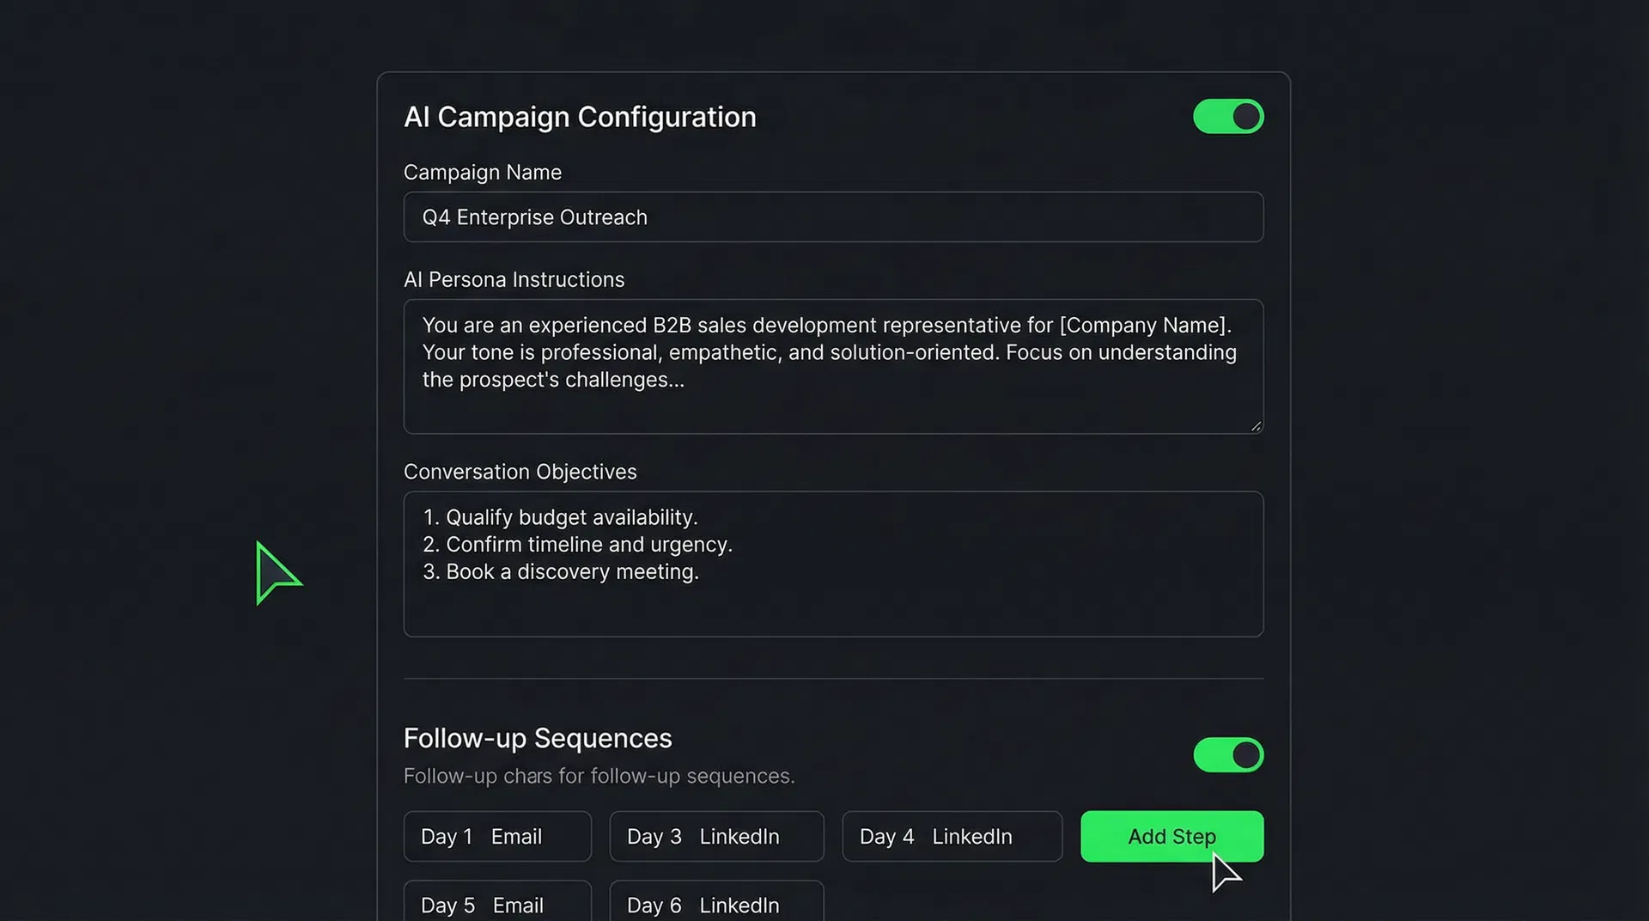Image resolution: width=1649 pixels, height=921 pixels.
Task: Select the Day 4 LinkedIn step
Action: point(952,836)
